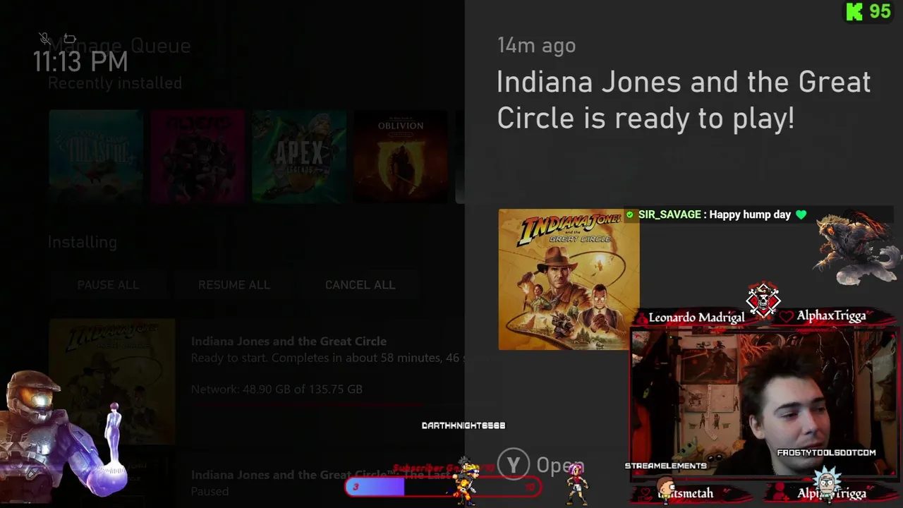Click the Installing section heading

pyautogui.click(x=83, y=242)
